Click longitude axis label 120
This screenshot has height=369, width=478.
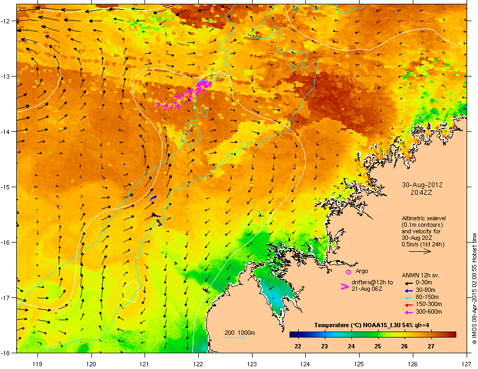point(91,364)
